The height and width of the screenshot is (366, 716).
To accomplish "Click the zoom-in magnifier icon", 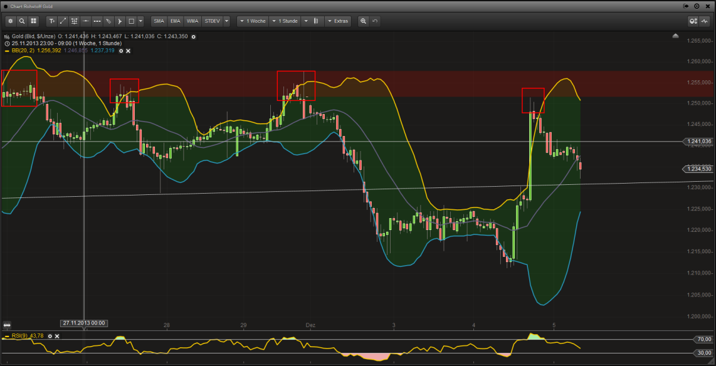I will (364, 21).
